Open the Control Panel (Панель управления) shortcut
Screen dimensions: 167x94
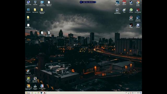42,3
